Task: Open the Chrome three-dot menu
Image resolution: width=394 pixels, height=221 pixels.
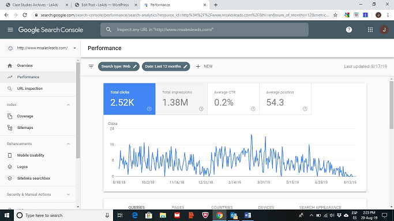Action: pyautogui.click(x=388, y=15)
